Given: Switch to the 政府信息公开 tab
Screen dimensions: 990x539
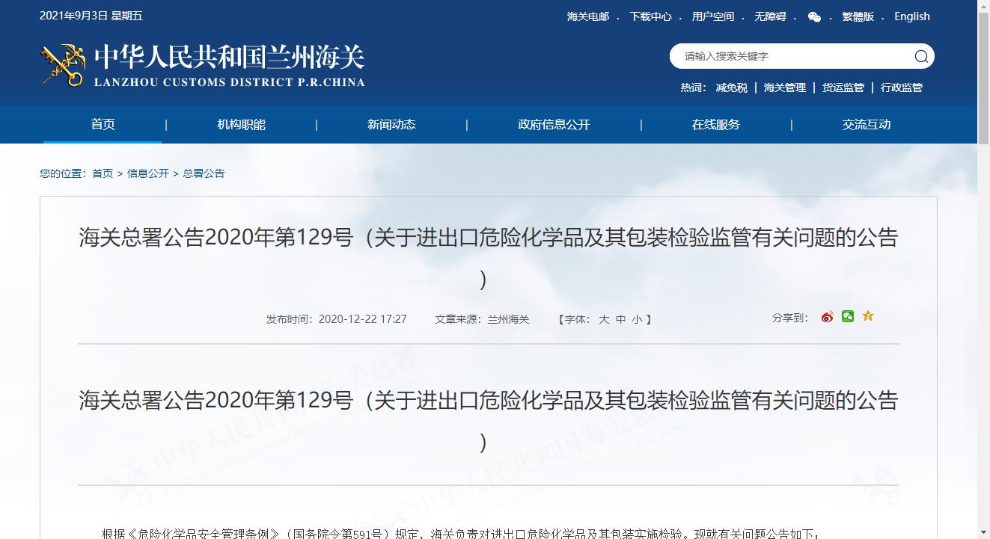Looking at the screenshot, I should tap(554, 124).
